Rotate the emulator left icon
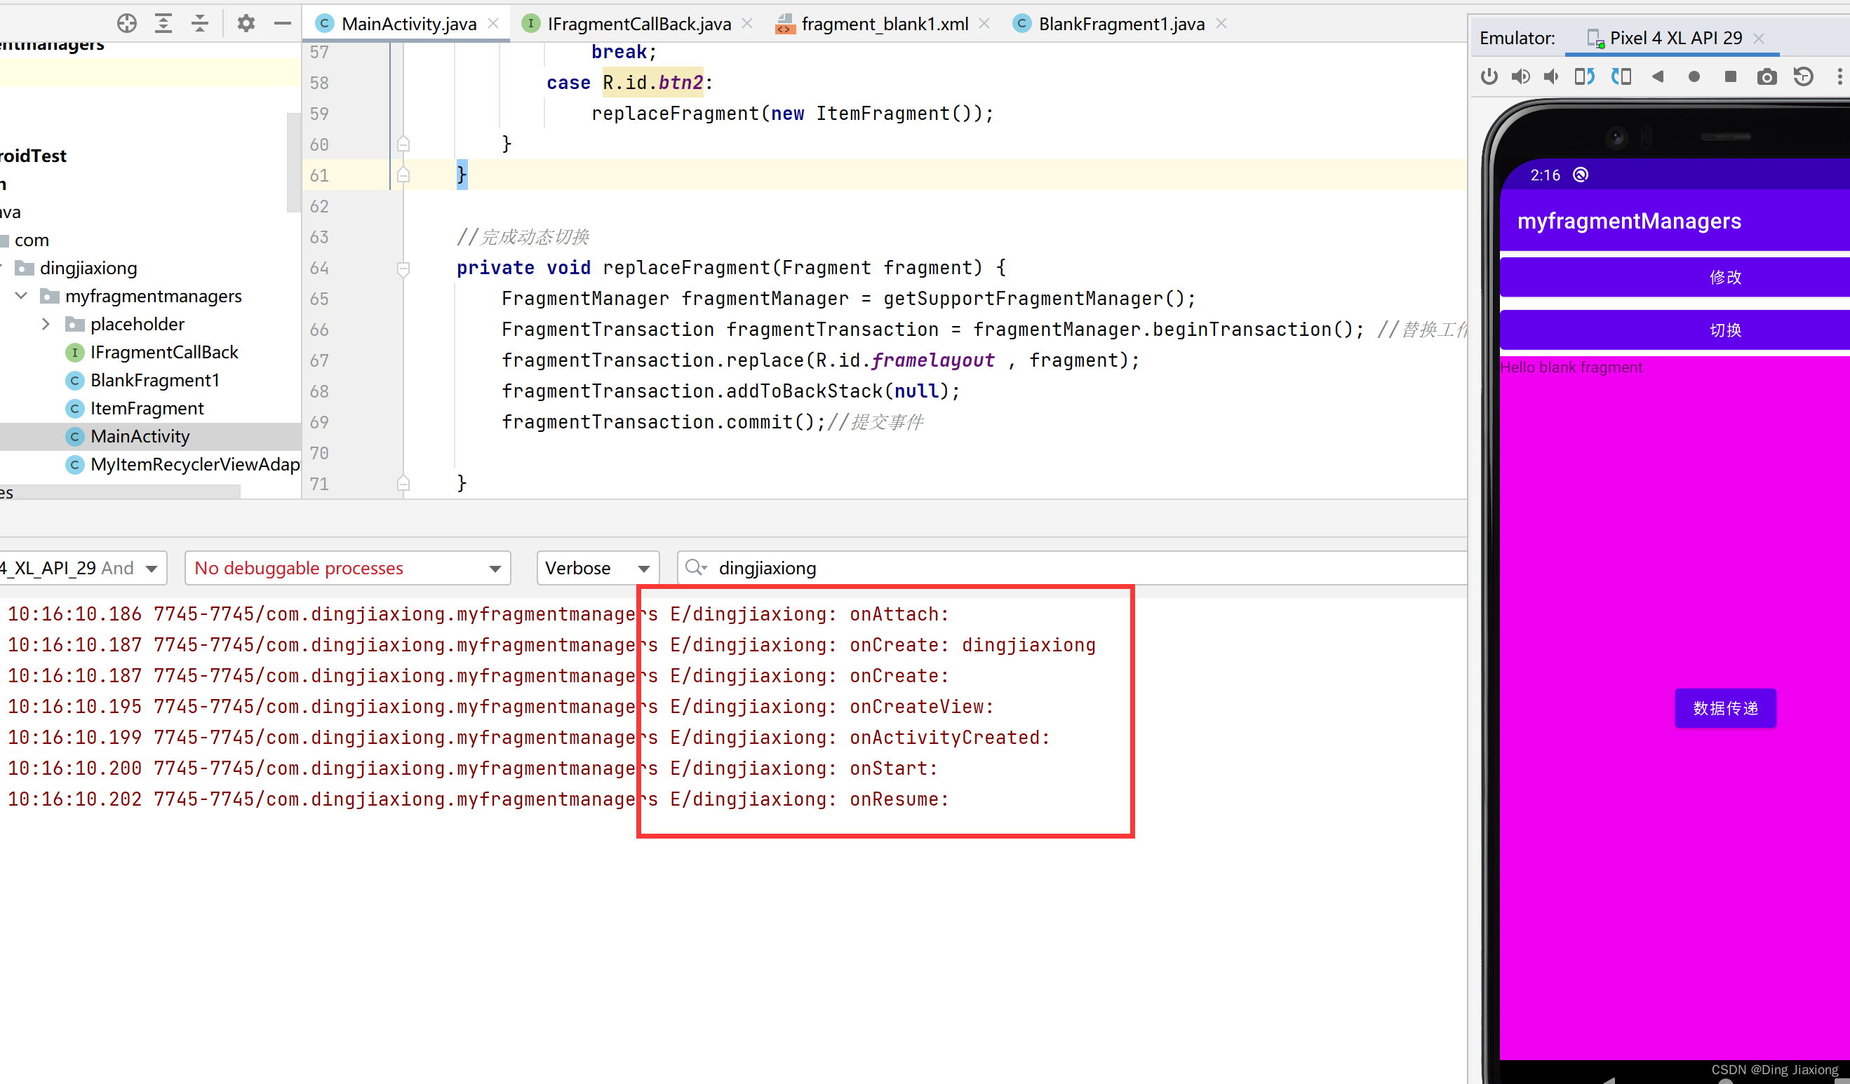 [x=1584, y=76]
